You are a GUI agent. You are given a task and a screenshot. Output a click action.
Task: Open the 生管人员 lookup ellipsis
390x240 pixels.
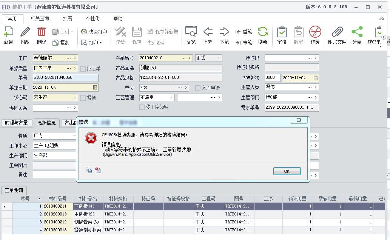coord(310,87)
